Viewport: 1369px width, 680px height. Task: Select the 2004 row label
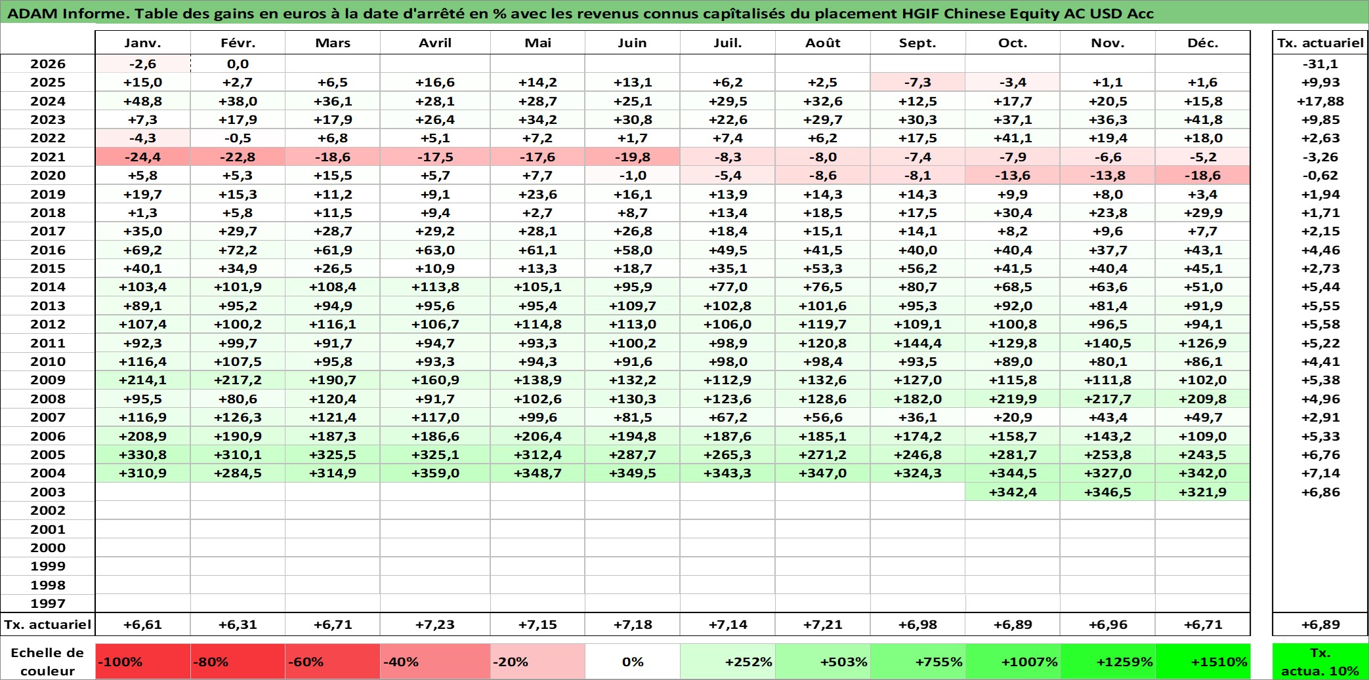click(48, 473)
